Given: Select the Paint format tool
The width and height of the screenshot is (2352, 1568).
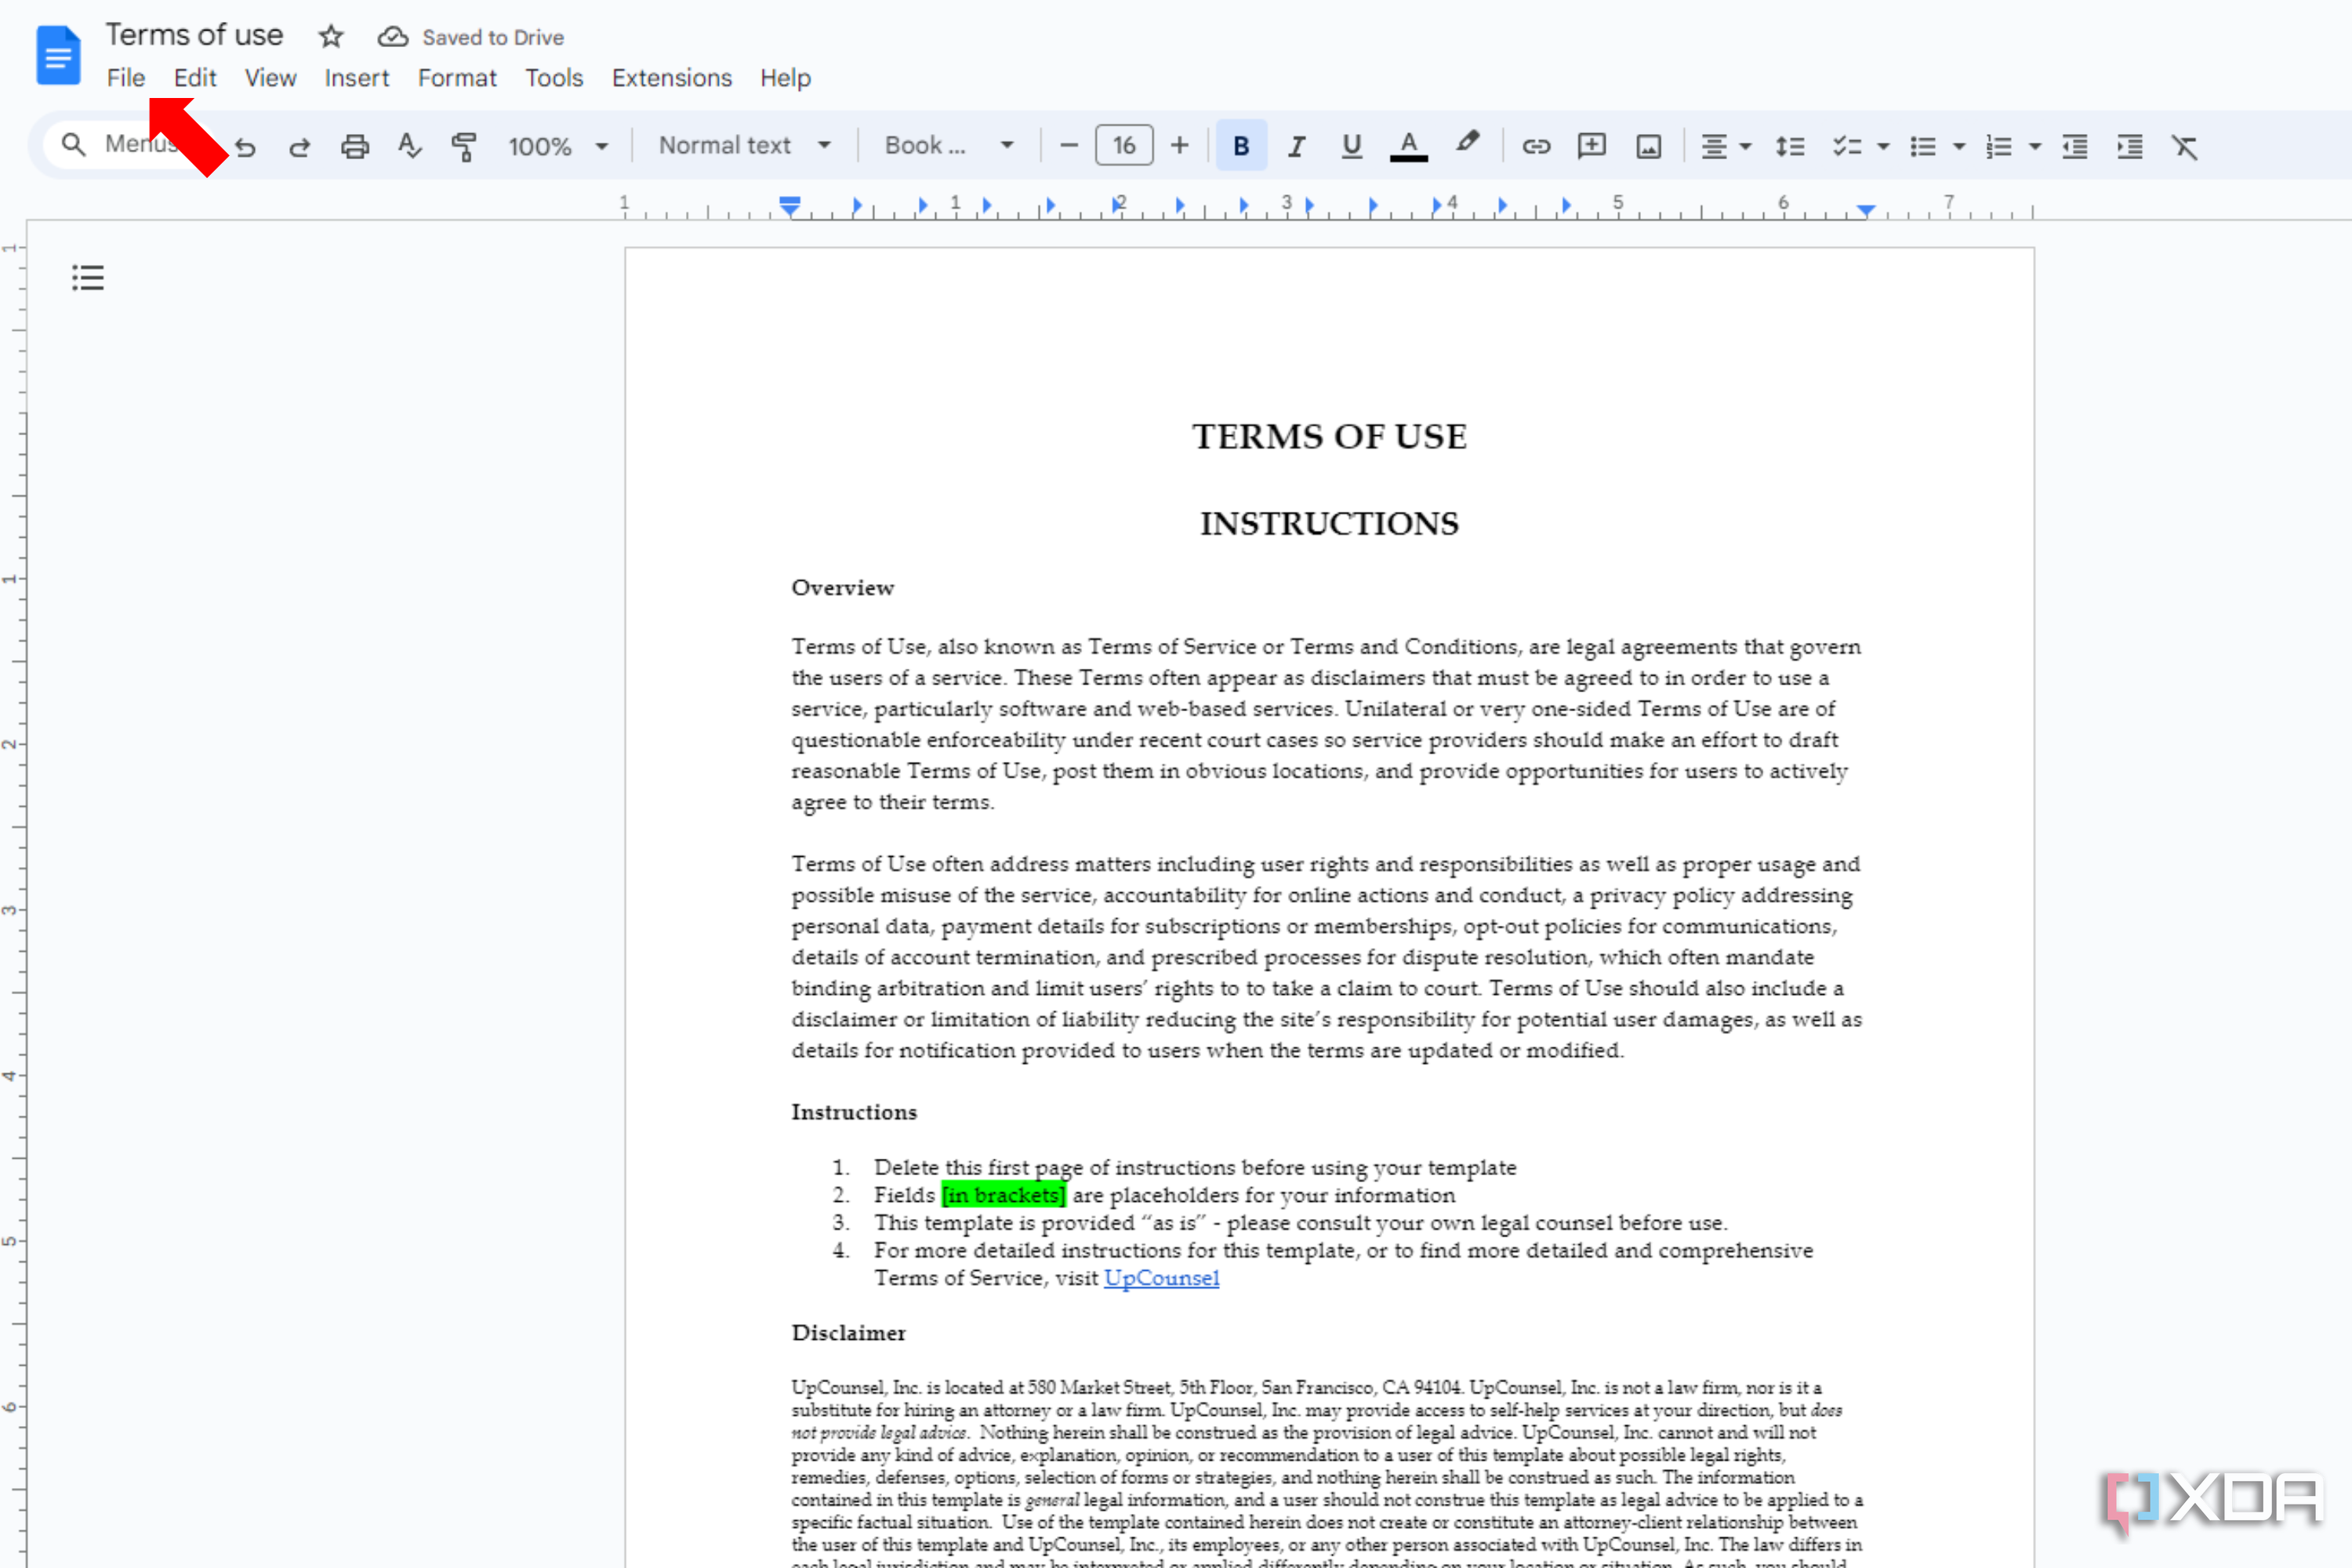Looking at the screenshot, I should click(x=464, y=146).
